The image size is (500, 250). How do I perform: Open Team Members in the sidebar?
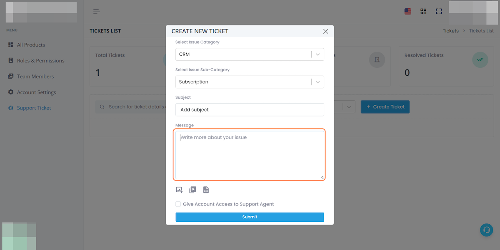[x=35, y=77]
